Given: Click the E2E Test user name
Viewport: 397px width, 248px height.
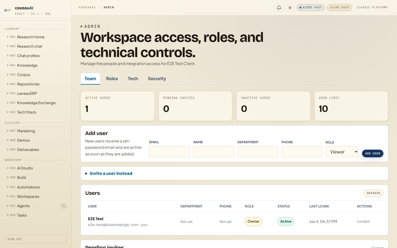Looking at the screenshot, I should coord(96,219).
